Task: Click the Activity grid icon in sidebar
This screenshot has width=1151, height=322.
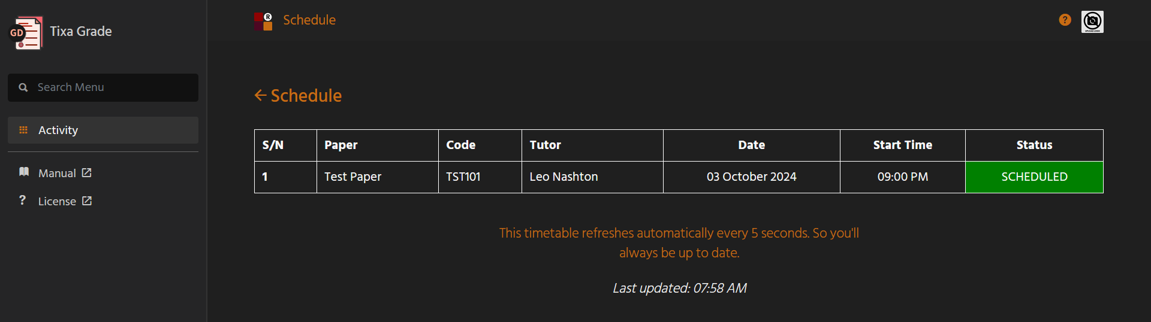Action: point(23,130)
